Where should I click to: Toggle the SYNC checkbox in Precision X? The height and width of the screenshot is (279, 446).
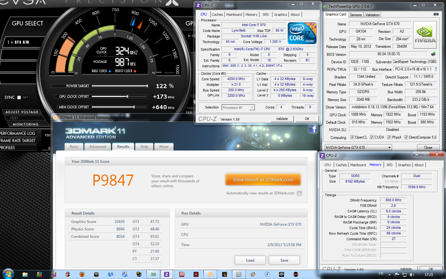(19, 97)
